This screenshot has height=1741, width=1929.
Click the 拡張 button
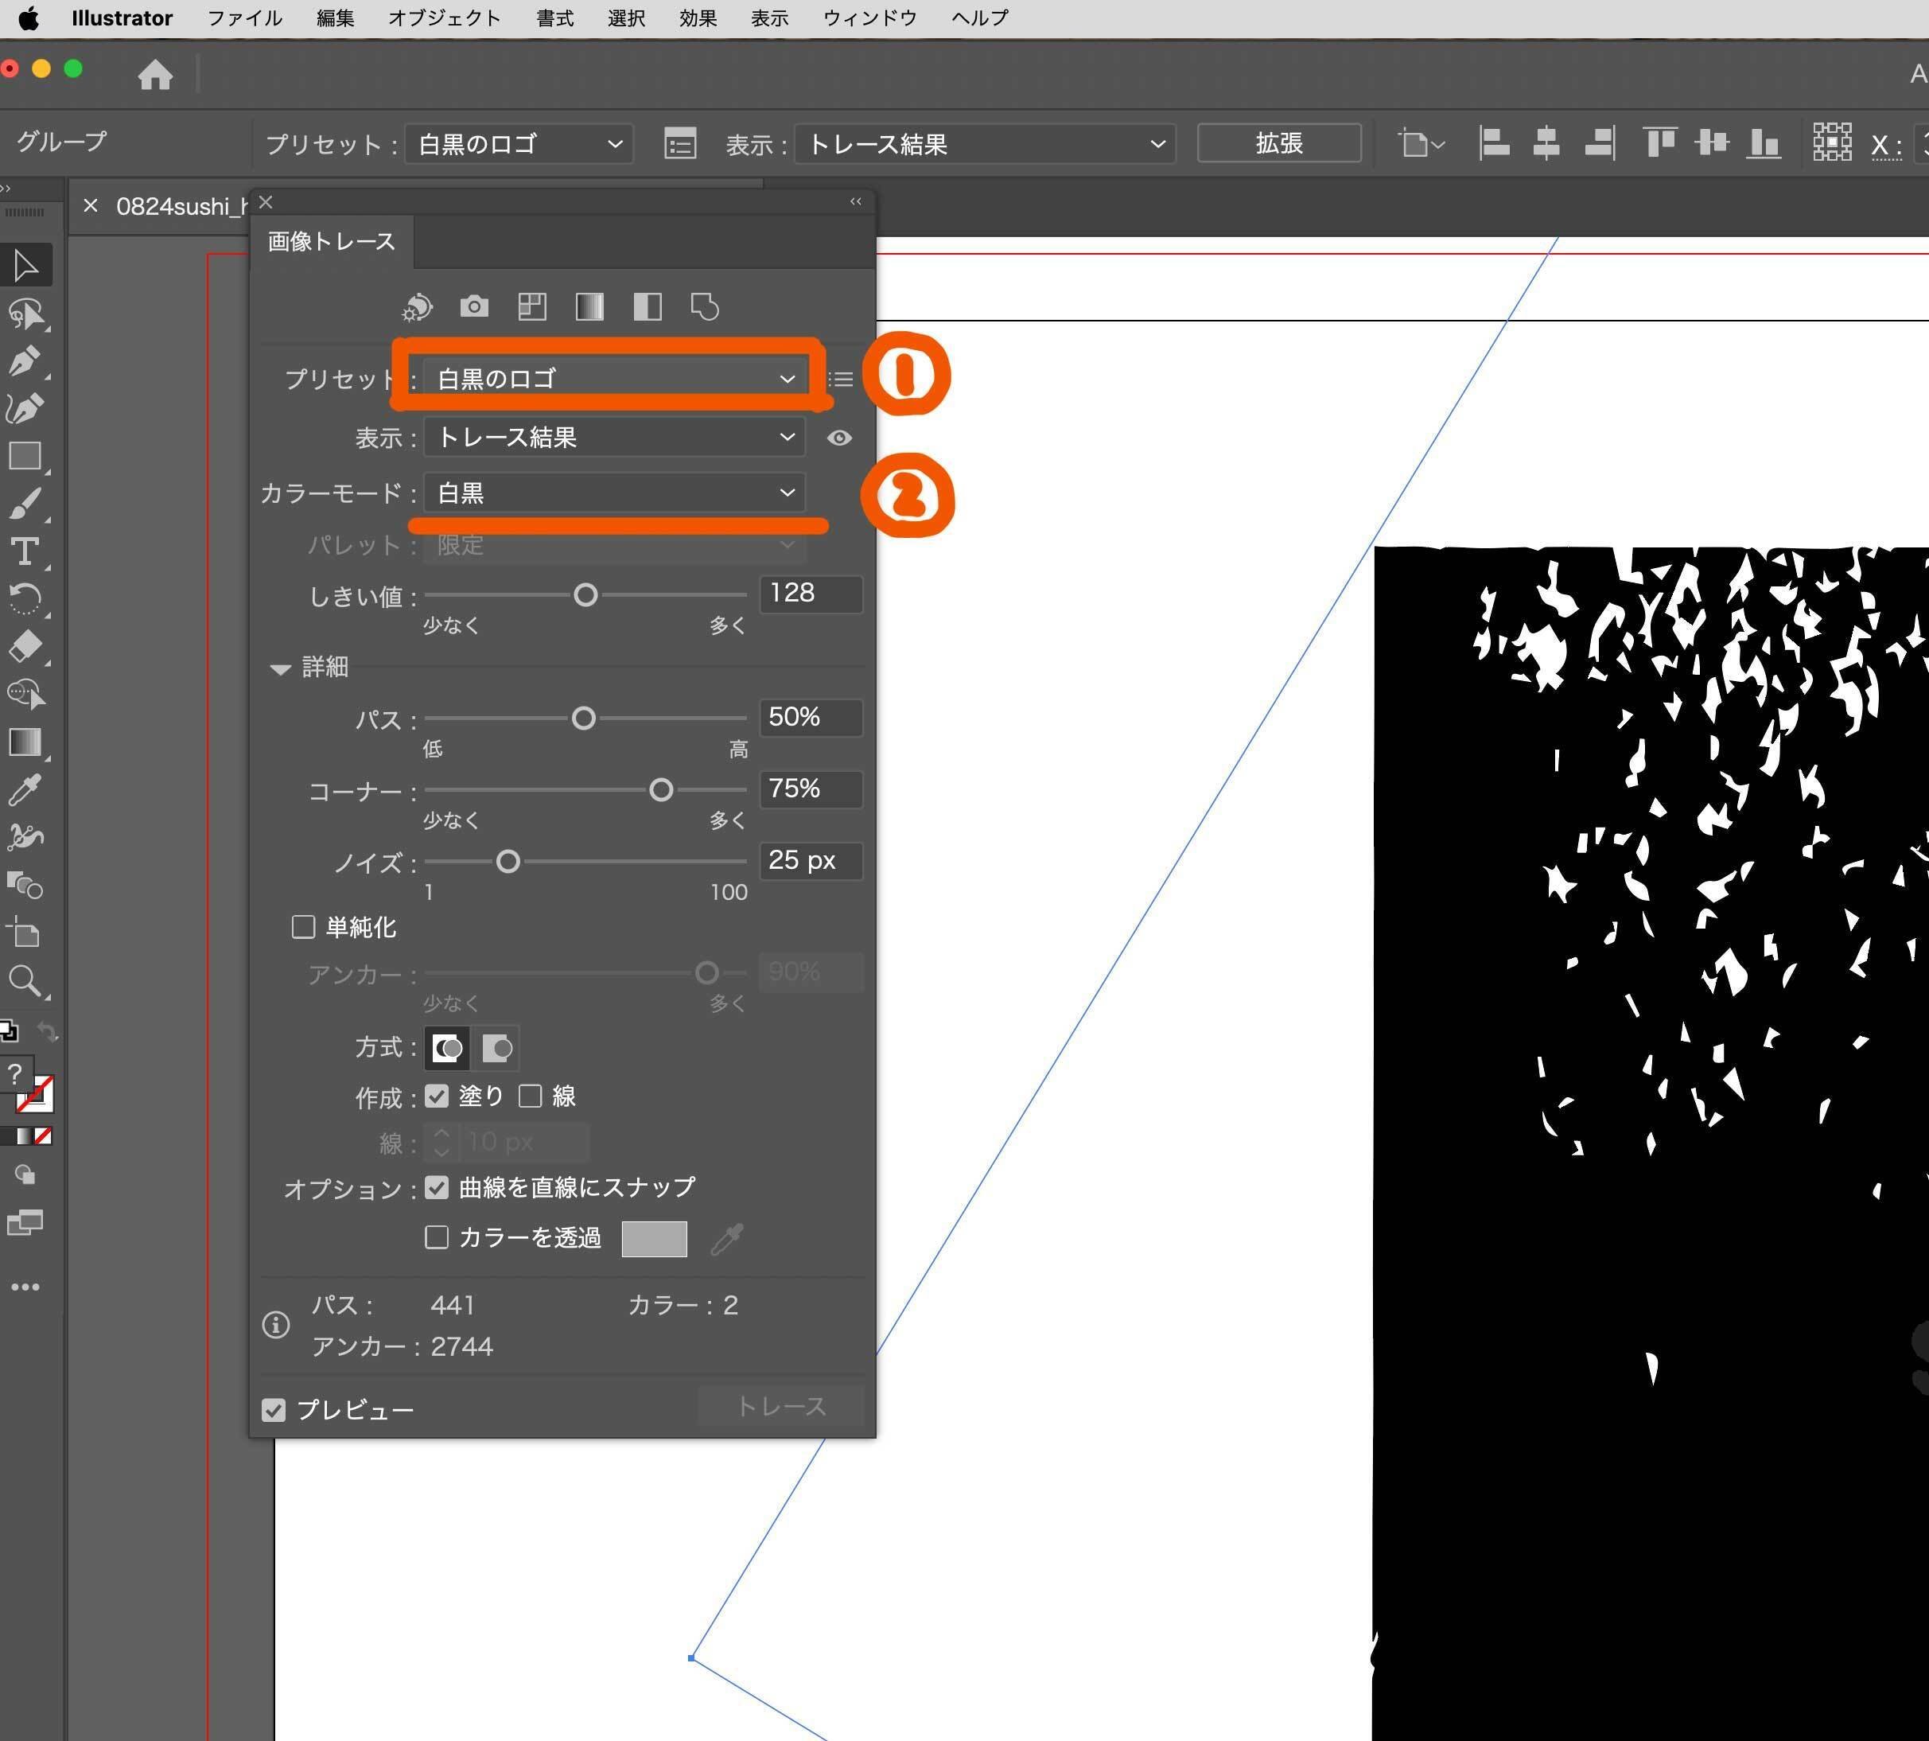point(1278,143)
